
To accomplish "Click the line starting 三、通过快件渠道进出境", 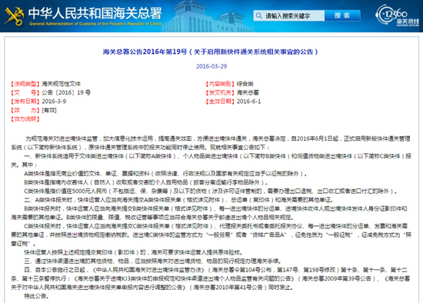I will tap(153, 261).
